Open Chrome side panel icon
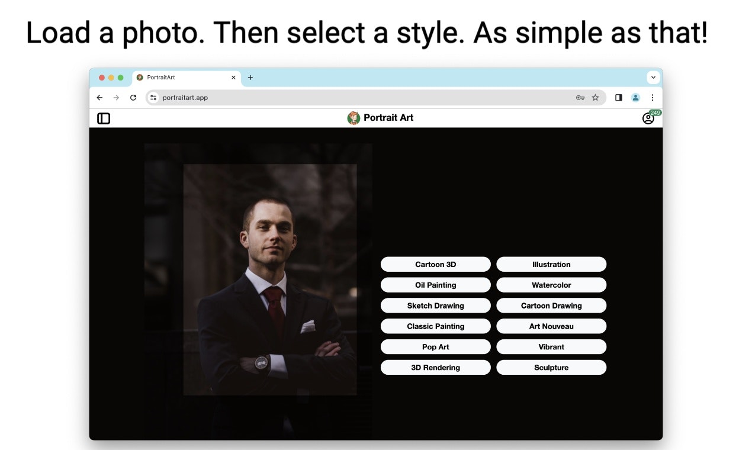 coord(619,98)
